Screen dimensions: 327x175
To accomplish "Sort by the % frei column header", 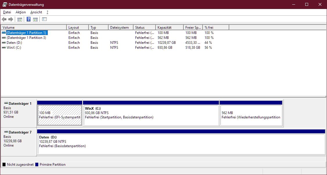I will [216, 28].
